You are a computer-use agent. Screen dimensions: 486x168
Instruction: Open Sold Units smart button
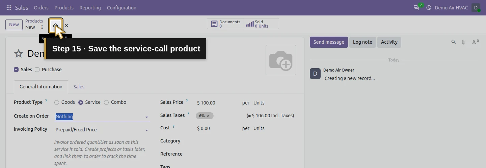tap(261, 24)
